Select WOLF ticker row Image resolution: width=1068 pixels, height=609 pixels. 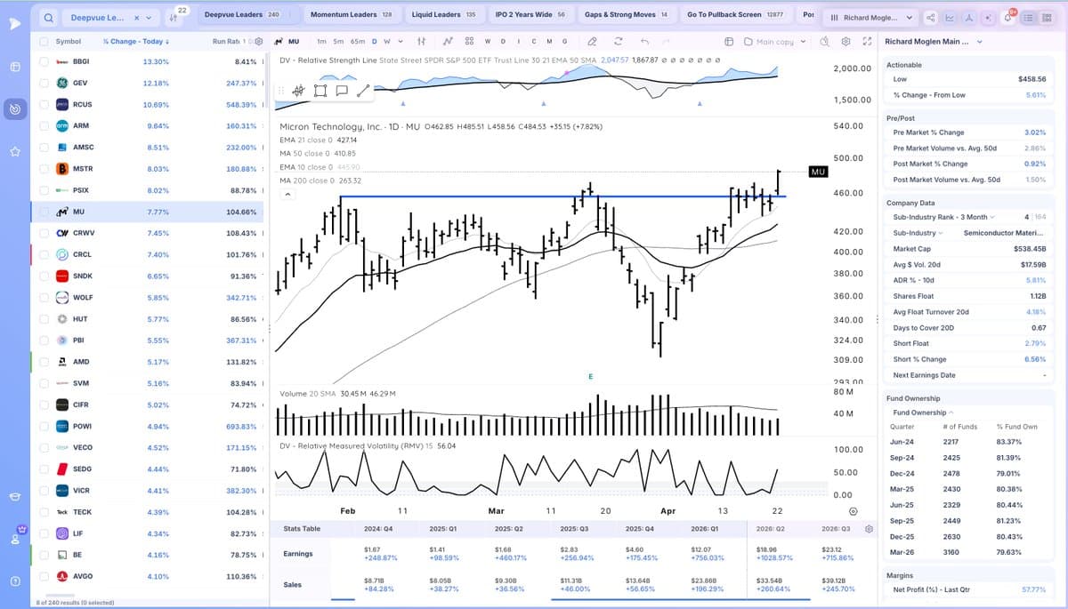point(149,297)
